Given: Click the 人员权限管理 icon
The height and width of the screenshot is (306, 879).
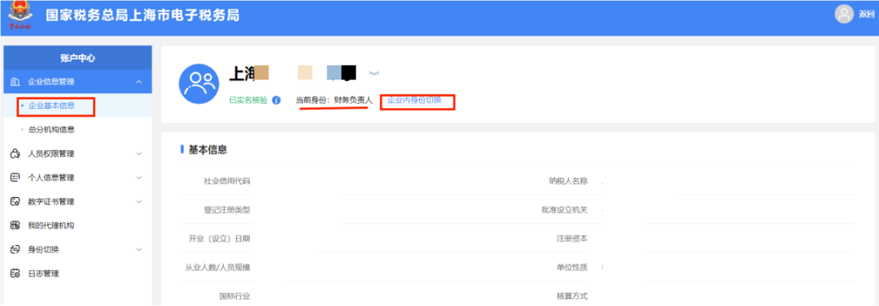Looking at the screenshot, I should (15, 154).
